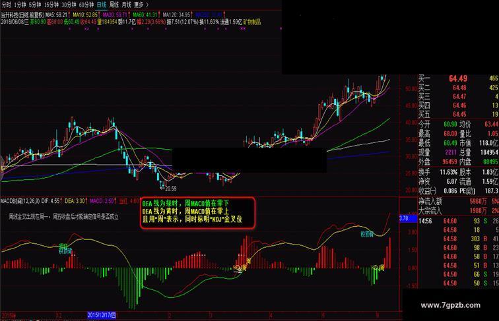Click the 40.00 price axis label

coord(411,123)
